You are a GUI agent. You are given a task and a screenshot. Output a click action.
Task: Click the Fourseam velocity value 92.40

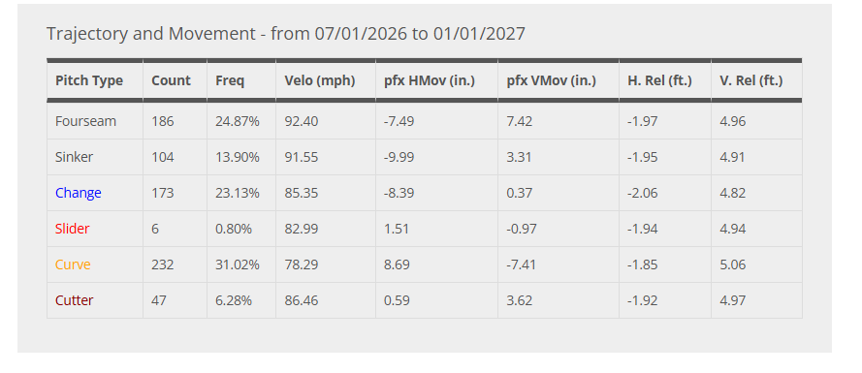(302, 121)
